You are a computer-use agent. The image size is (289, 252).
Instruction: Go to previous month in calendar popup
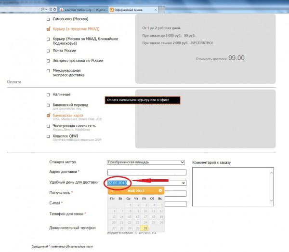click(x=111, y=190)
